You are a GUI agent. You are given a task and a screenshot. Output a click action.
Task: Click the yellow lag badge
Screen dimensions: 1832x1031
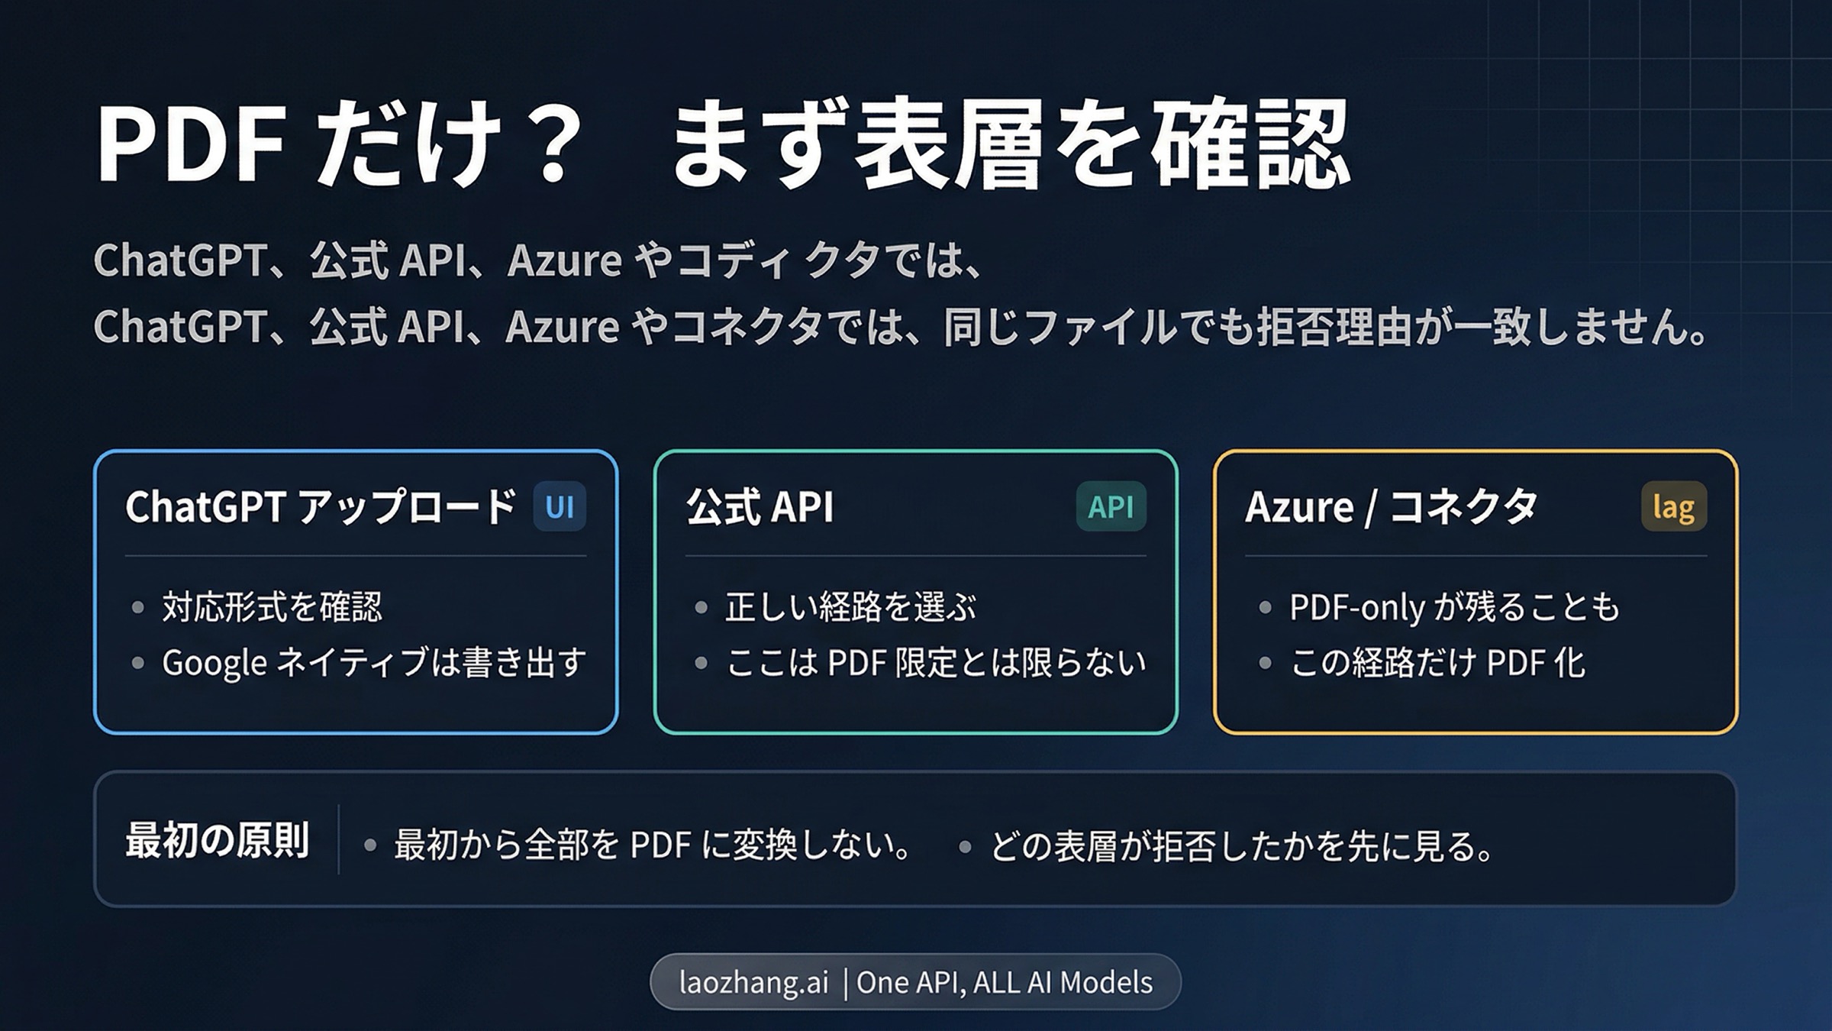pyautogui.click(x=1673, y=506)
